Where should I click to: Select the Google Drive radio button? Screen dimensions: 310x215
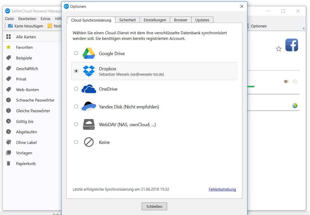click(76, 53)
